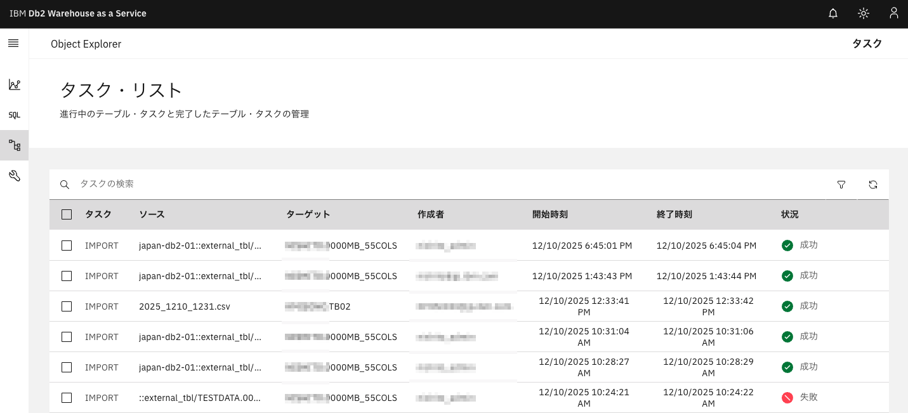Screen dimensions: 908x413
Task: Sort by the タスク column header
Action: point(98,214)
